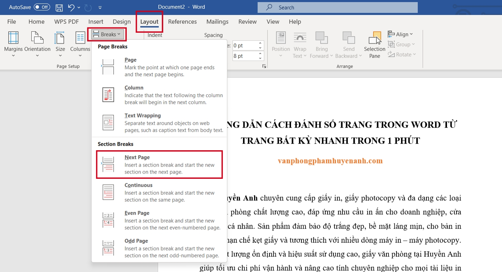Image resolution: width=502 pixels, height=272 pixels.
Task: Open the Rotate dropdown
Action: pyautogui.click(x=402, y=54)
